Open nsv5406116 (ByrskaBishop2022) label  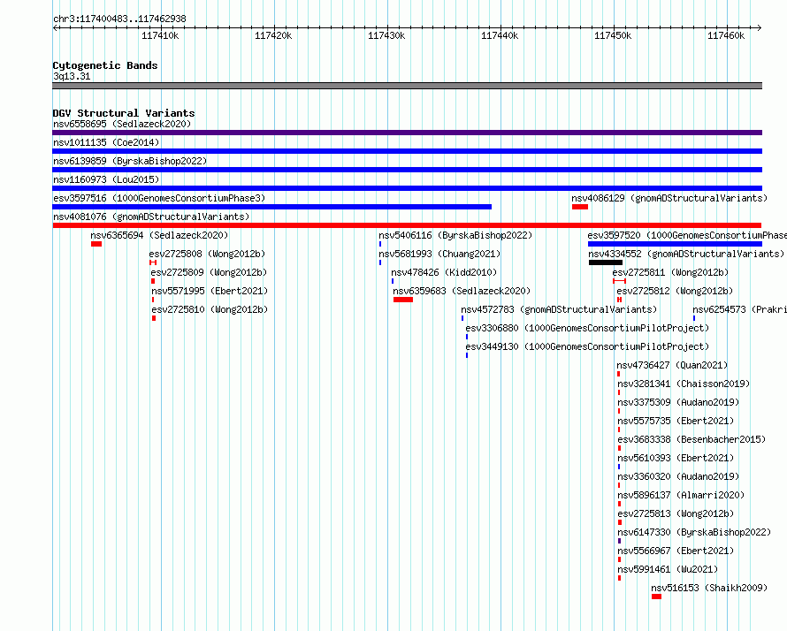click(x=455, y=235)
